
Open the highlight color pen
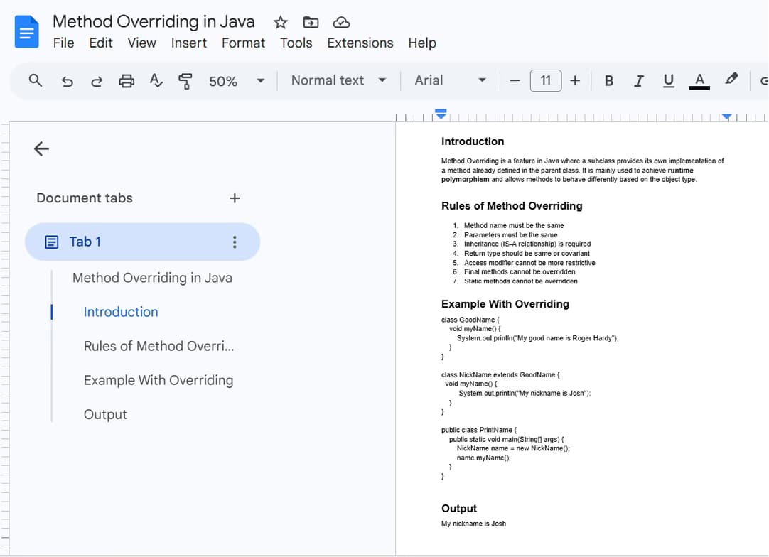(x=731, y=79)
